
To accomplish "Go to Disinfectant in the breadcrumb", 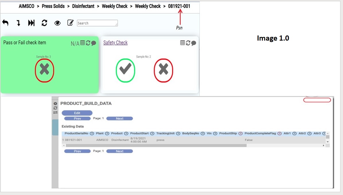I will pyautogui.click(x=83, y=6).
